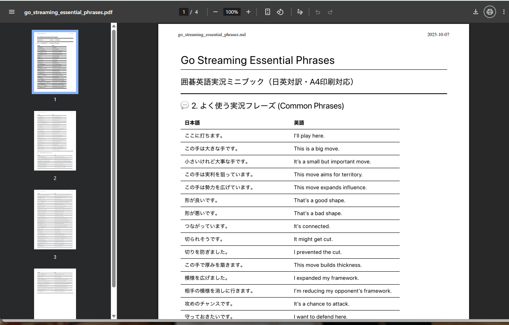The image size is (509, 325).
Task: Click the page number input field
Action: click(x=184, y=12)
